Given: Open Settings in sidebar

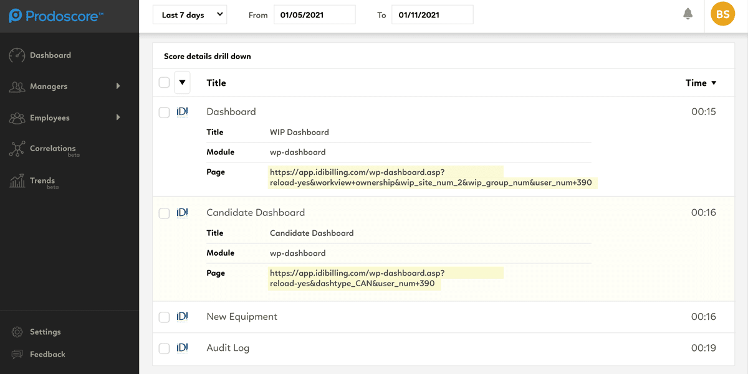Looking at the screenshot, I should 46,332.
